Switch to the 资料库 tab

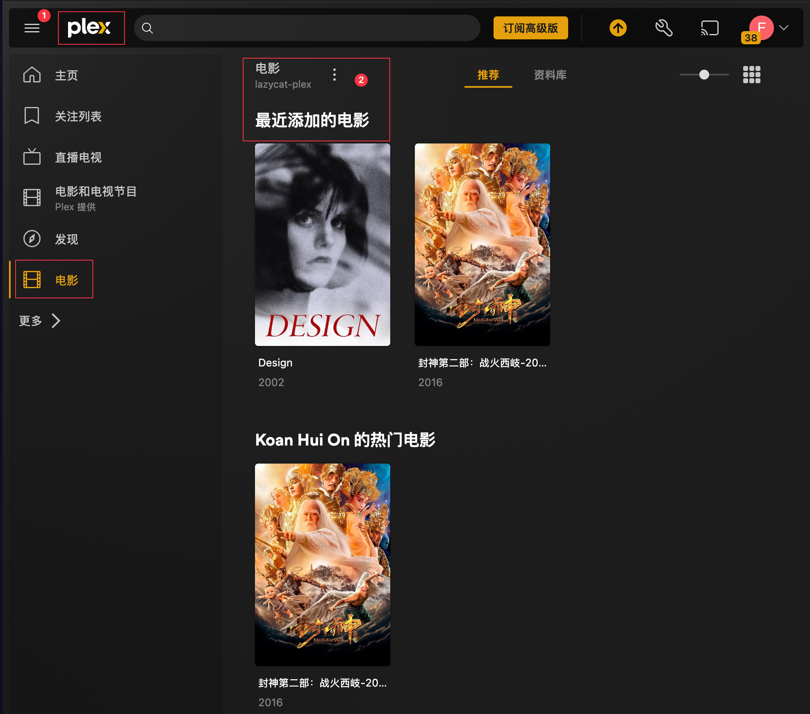point(550,75)
